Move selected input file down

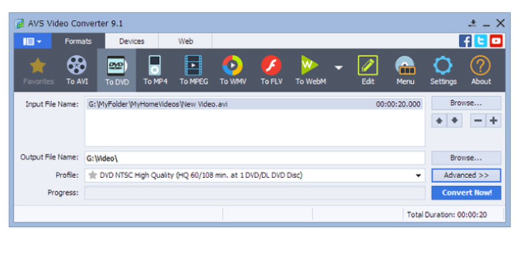coord(454,120)
